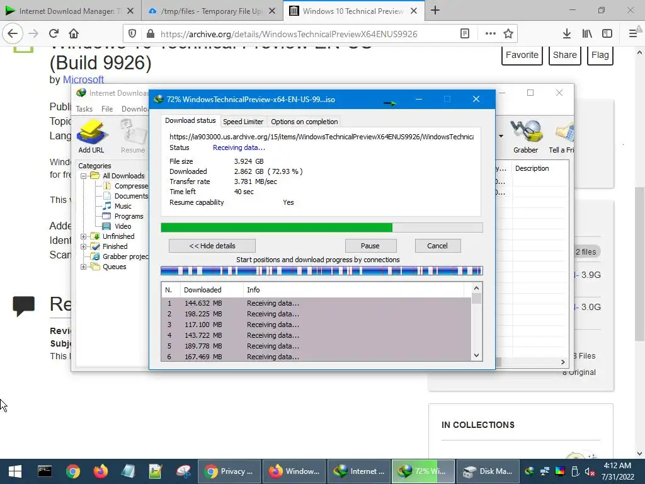
Task: Expand the Queues category
Action: [x=84, y=267]
